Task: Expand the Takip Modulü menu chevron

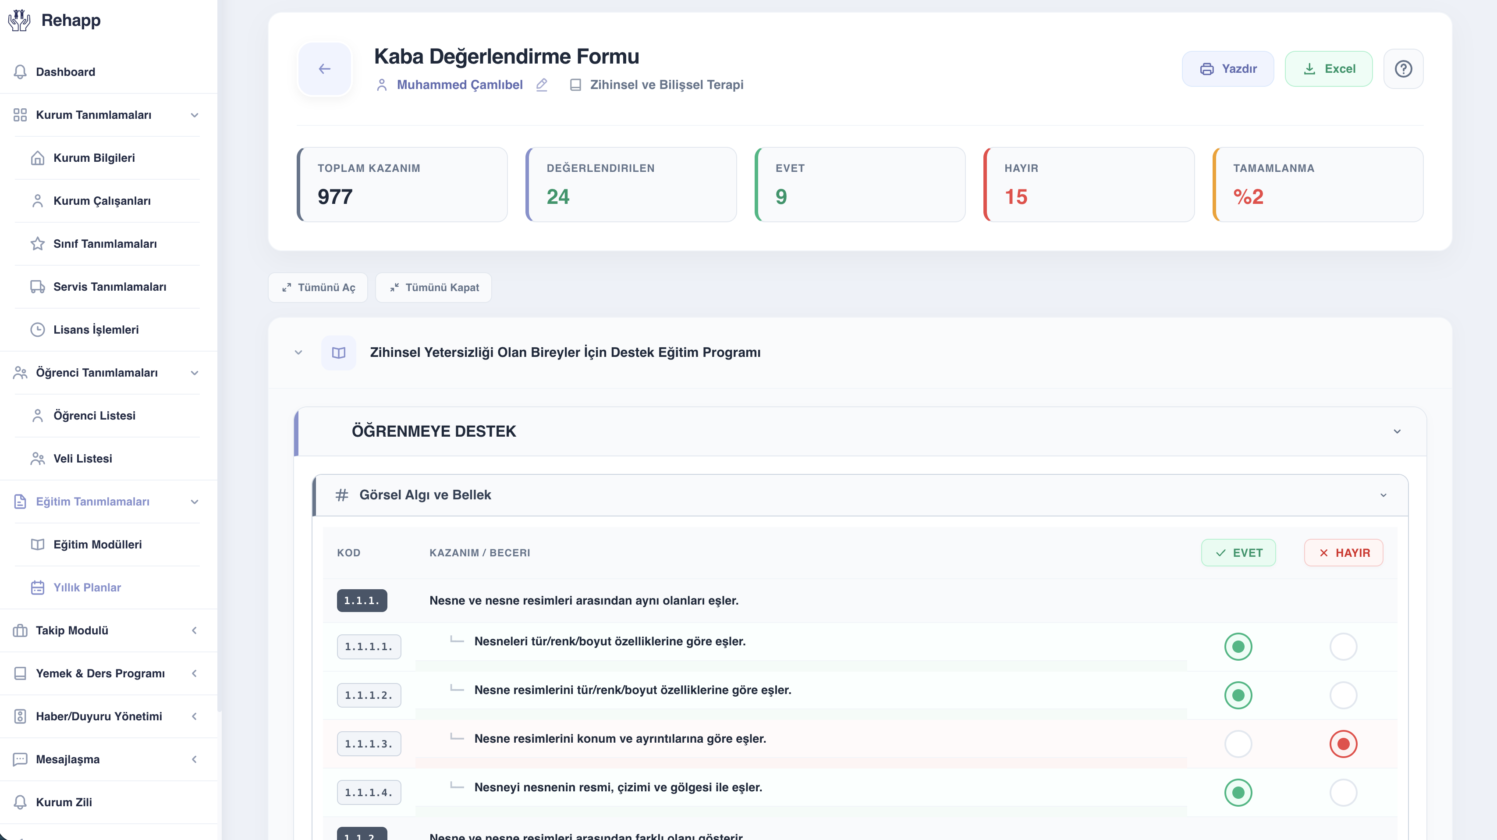Action: 195,631
